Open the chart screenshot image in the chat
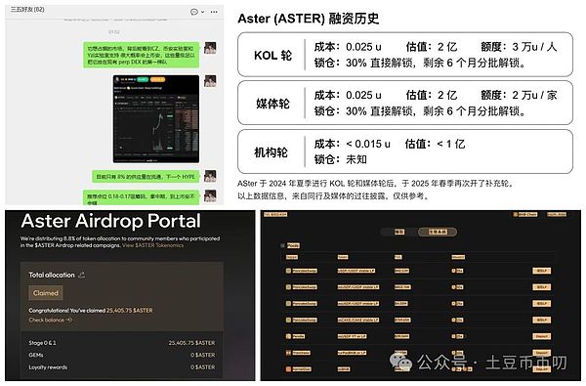 tap(156, 119)
